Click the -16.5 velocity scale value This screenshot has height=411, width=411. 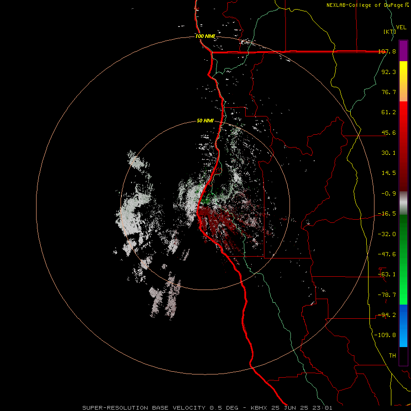[x=387, y=214]
